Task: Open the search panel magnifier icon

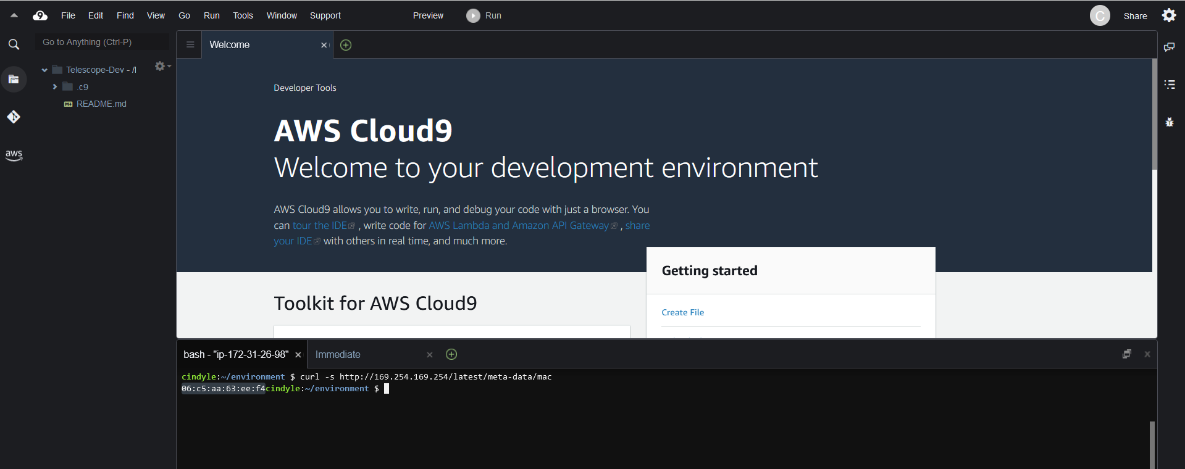Action: click(14, 44)
